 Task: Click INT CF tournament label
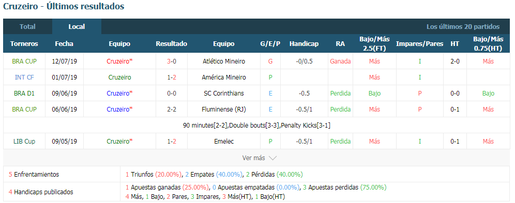[x=24, y=77]
